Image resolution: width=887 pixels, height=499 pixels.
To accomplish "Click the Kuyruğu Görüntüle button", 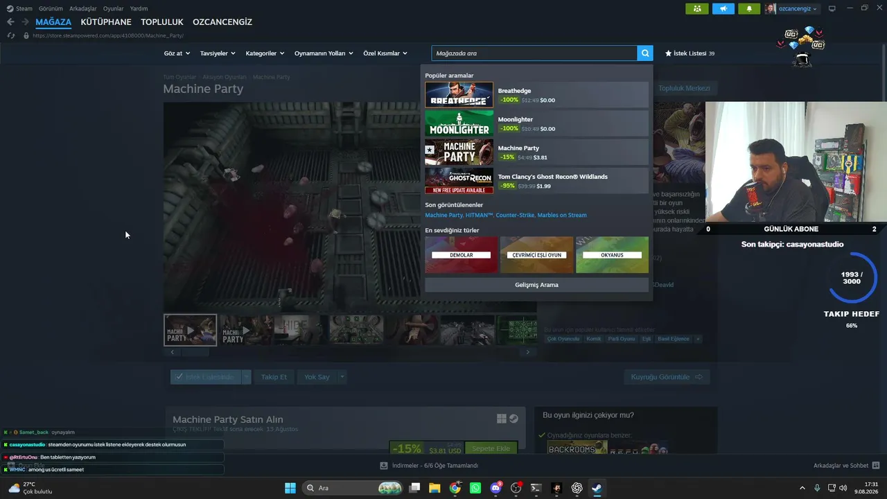I will coord(667,377).
